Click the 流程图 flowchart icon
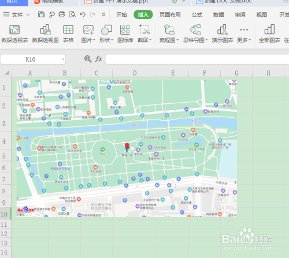The width and height of the screenshot is (289, 258). (169, 29)
